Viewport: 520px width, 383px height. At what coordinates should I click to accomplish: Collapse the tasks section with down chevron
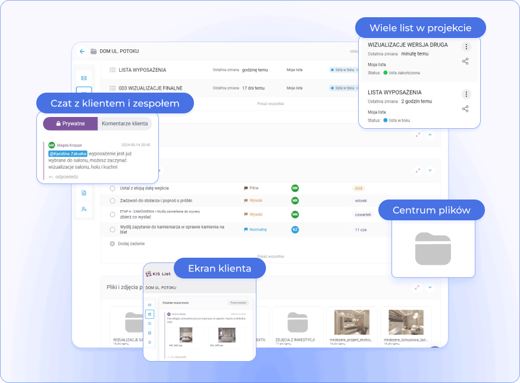tap(430, 170)
